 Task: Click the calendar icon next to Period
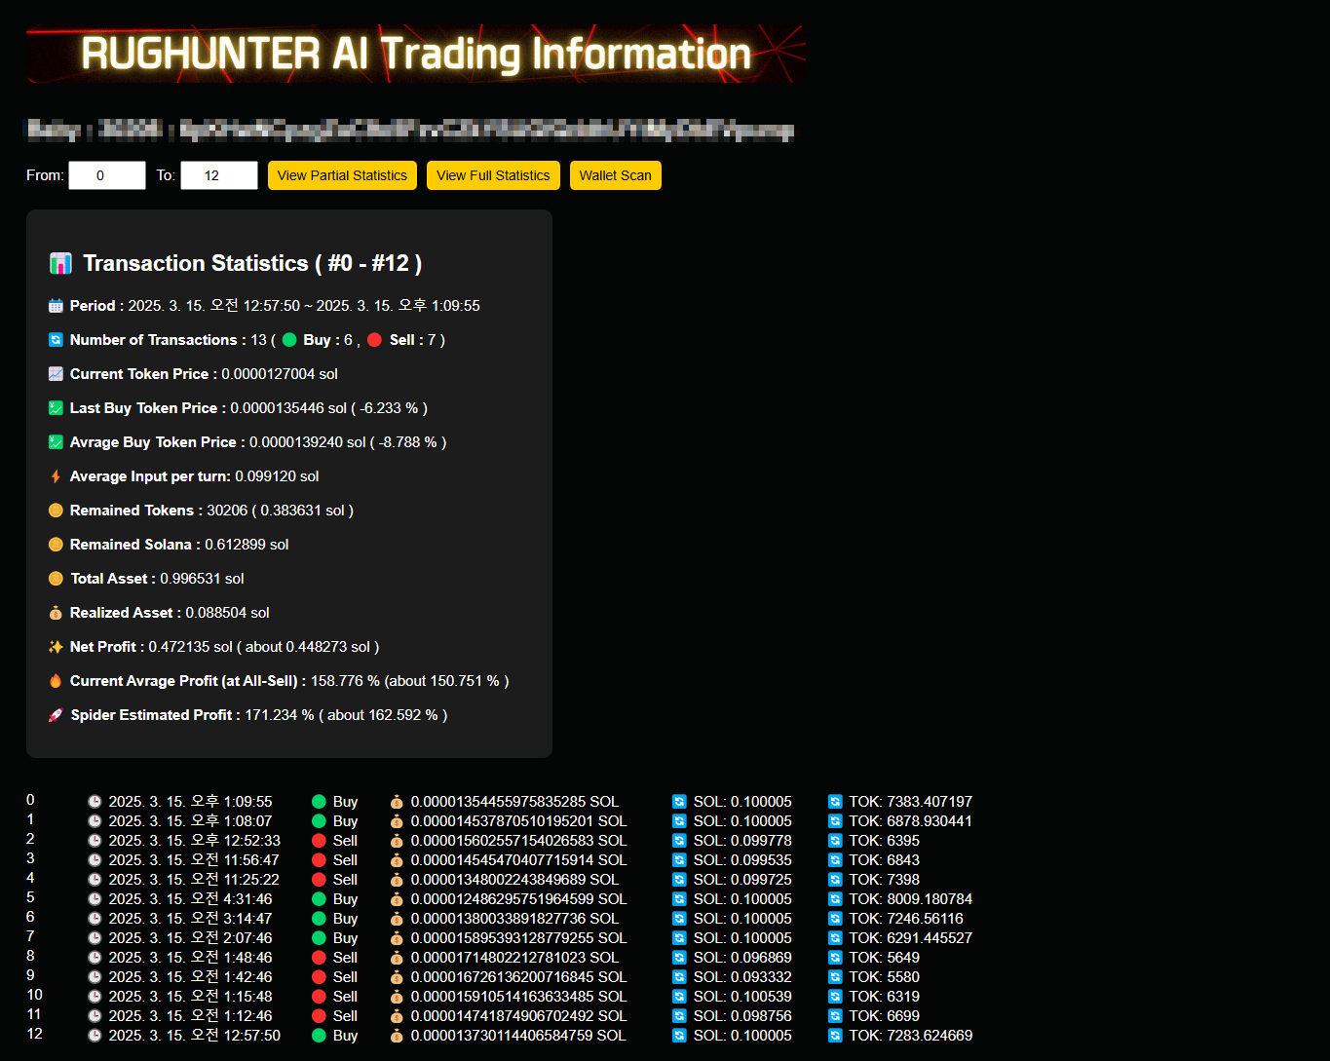pyautogui.click(x=56, y=306)
